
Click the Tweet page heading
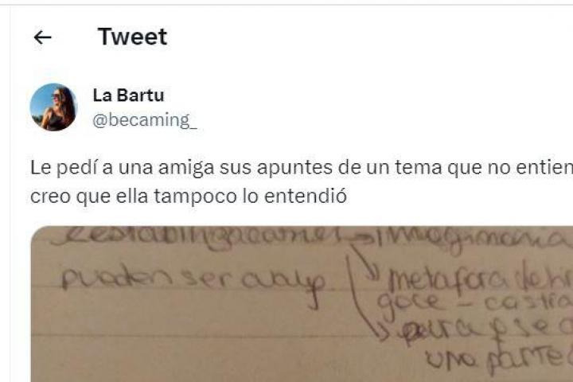point(132,37)
